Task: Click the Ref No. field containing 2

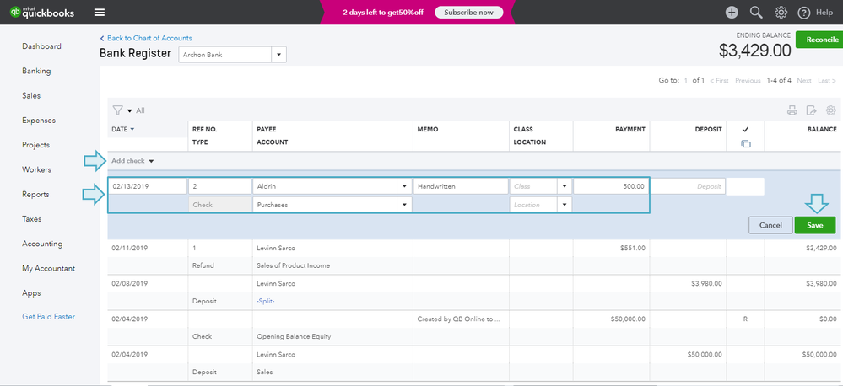Action: tap(219, 186)
